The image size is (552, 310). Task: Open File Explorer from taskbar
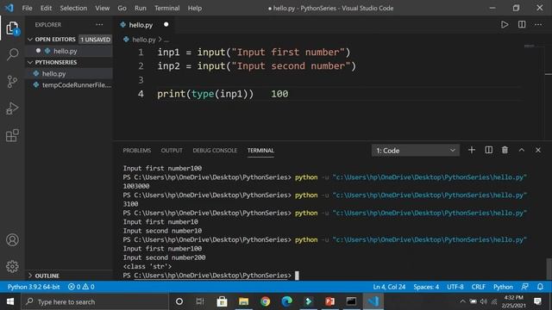pos(243,301)
